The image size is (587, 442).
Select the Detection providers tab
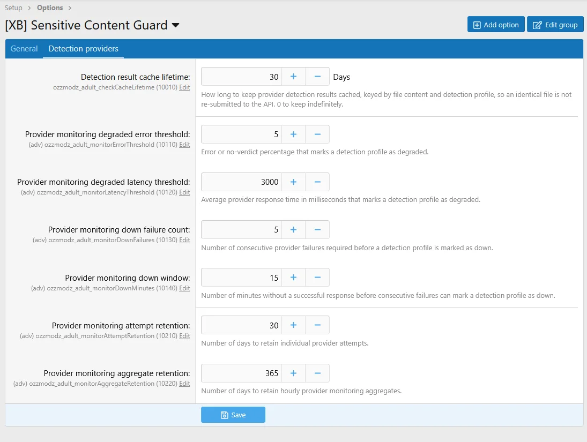[x=84, y=49]
